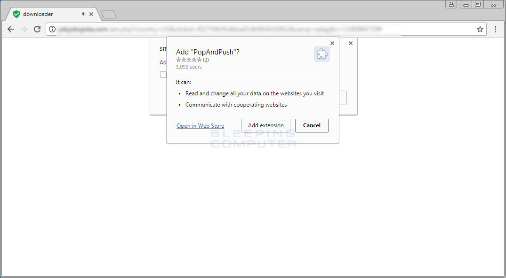Viewport: 506px width, 278px height.
Task: Click the Add extension button
Action: [x=265, y=125]
